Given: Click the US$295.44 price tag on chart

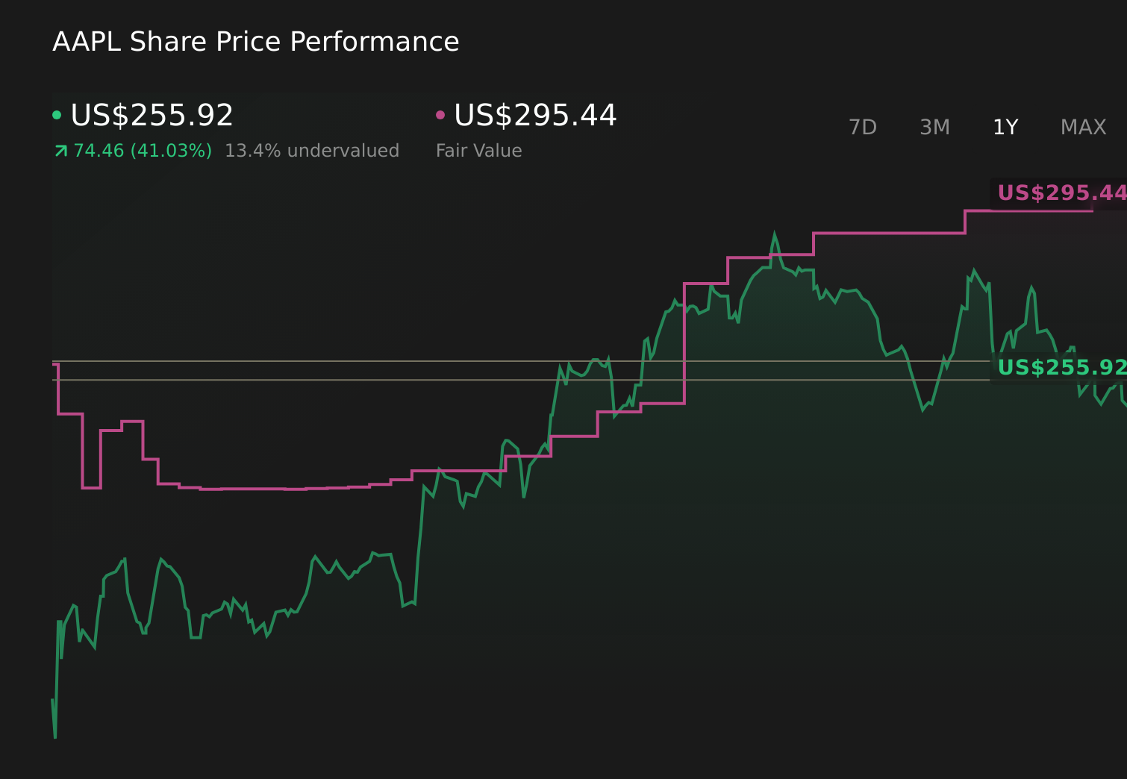Looking at the screenshot, I should 1060,193.
